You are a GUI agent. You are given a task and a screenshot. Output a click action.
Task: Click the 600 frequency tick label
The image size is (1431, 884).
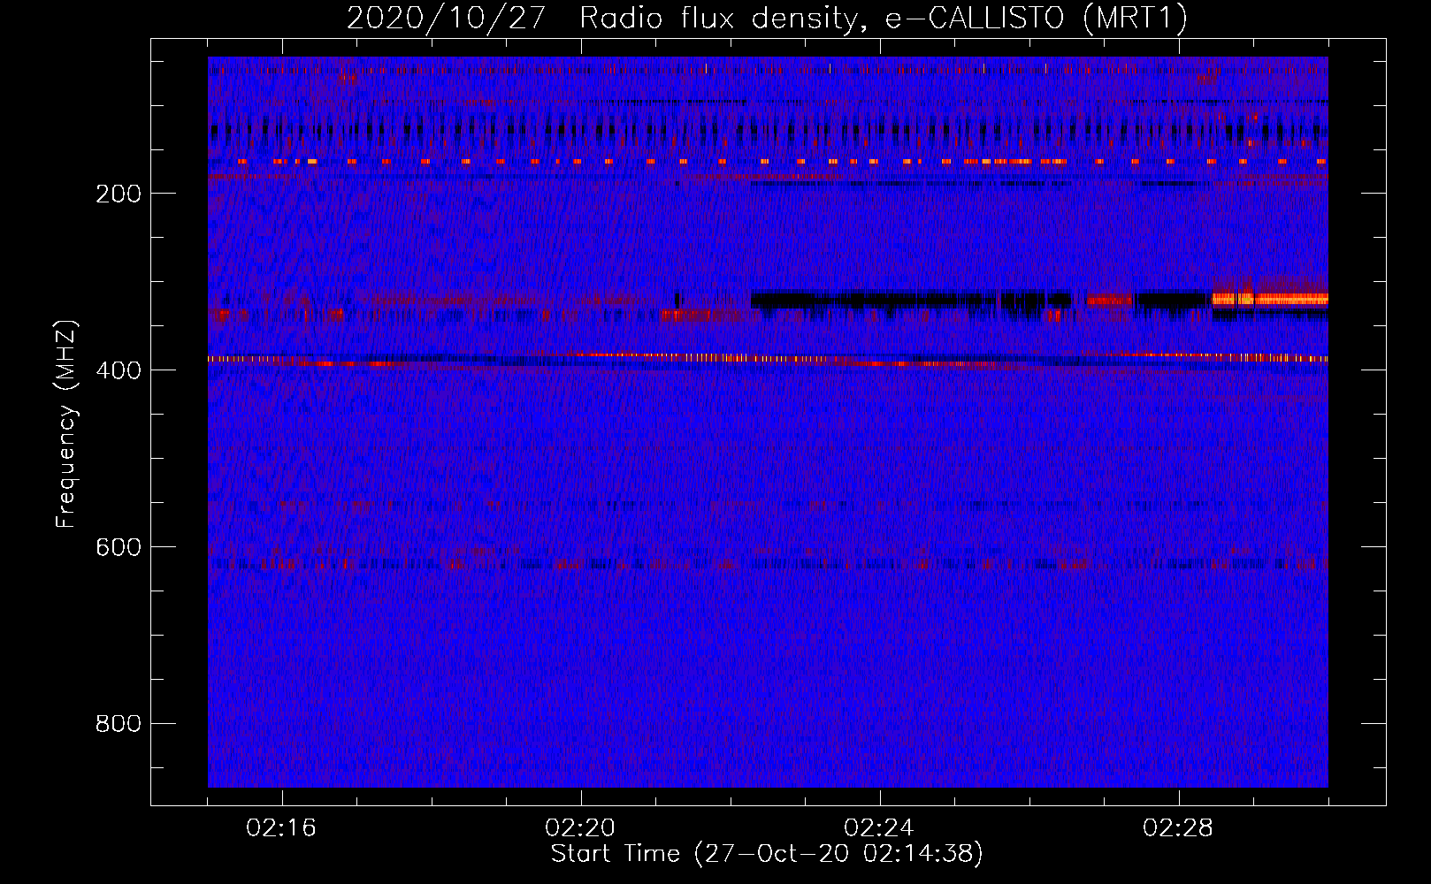[119, 547]
